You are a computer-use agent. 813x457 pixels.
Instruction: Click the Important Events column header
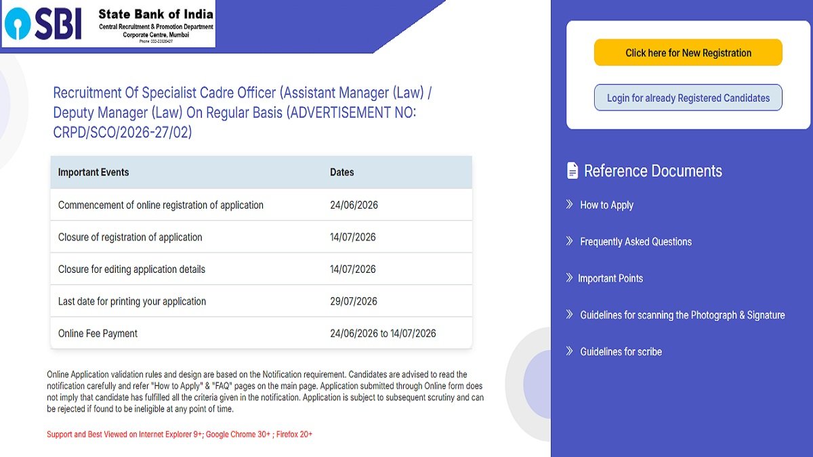click(93, 172)
